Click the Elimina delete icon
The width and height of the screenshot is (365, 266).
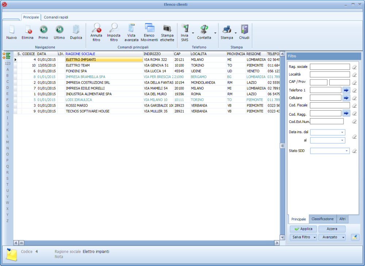pyautogui.click(x=27, y=30)
